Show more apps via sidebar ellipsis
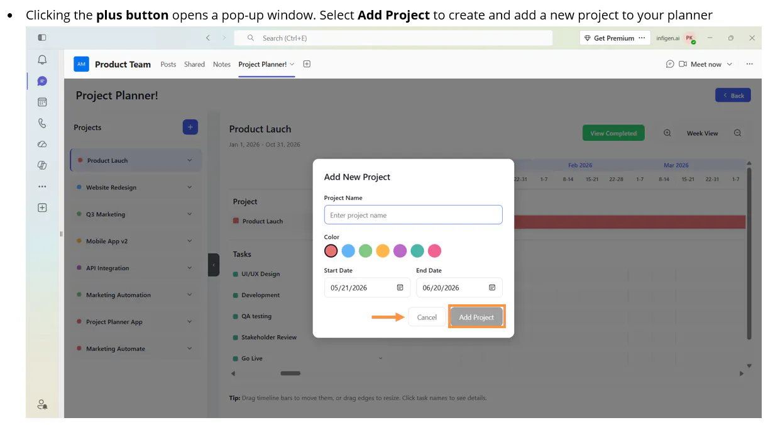 42,187
